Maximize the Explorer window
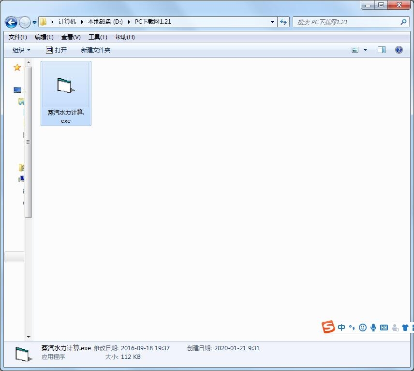 pos(381,5)
